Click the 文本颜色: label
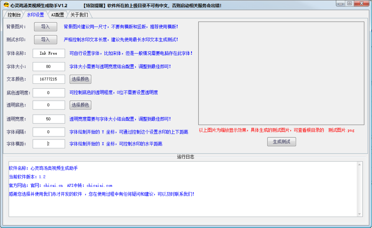 (16, 79)
